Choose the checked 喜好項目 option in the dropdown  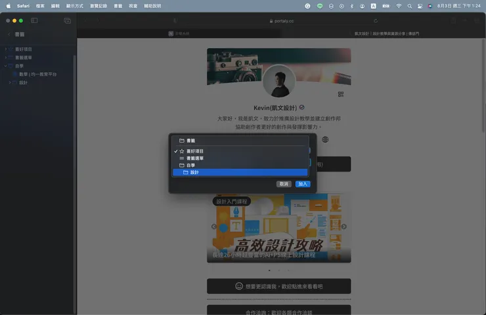[x=240, y=151]
